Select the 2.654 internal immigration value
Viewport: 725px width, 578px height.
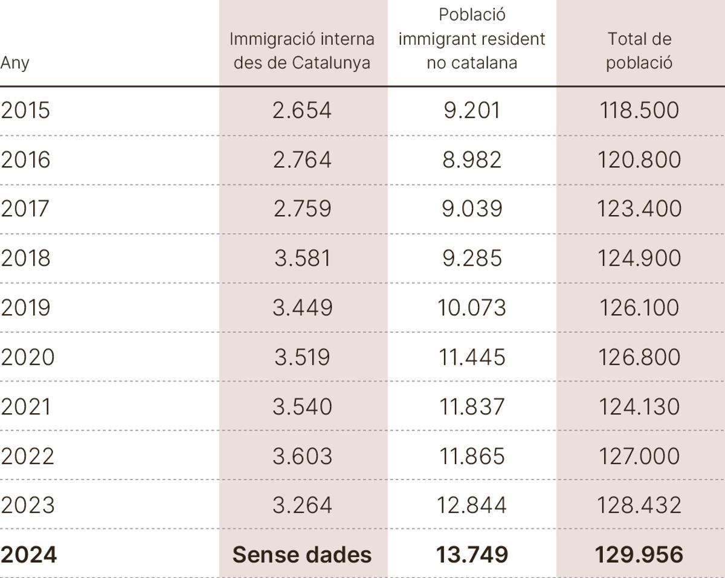point(302,111)
